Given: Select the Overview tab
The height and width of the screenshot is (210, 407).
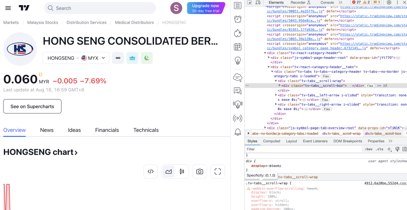Looking at the screenshot, I should click(14, 130).
